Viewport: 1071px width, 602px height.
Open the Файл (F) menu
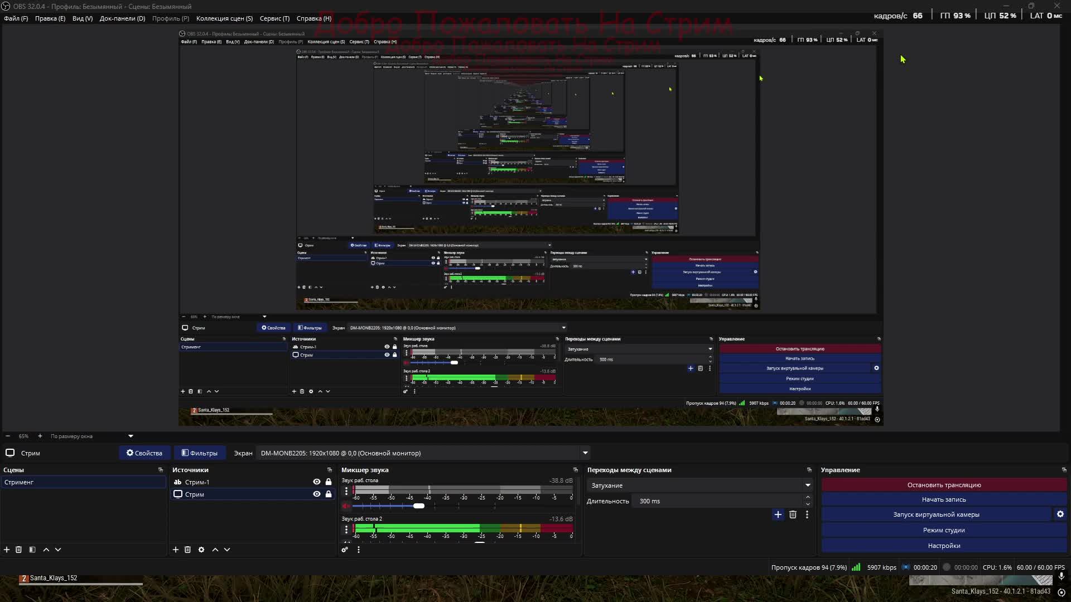tap(16, 18)
